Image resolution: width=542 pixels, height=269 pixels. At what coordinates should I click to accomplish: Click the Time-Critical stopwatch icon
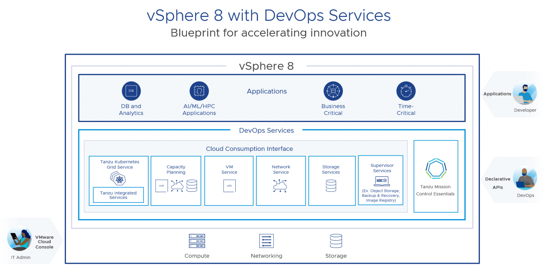coord(406,91)
